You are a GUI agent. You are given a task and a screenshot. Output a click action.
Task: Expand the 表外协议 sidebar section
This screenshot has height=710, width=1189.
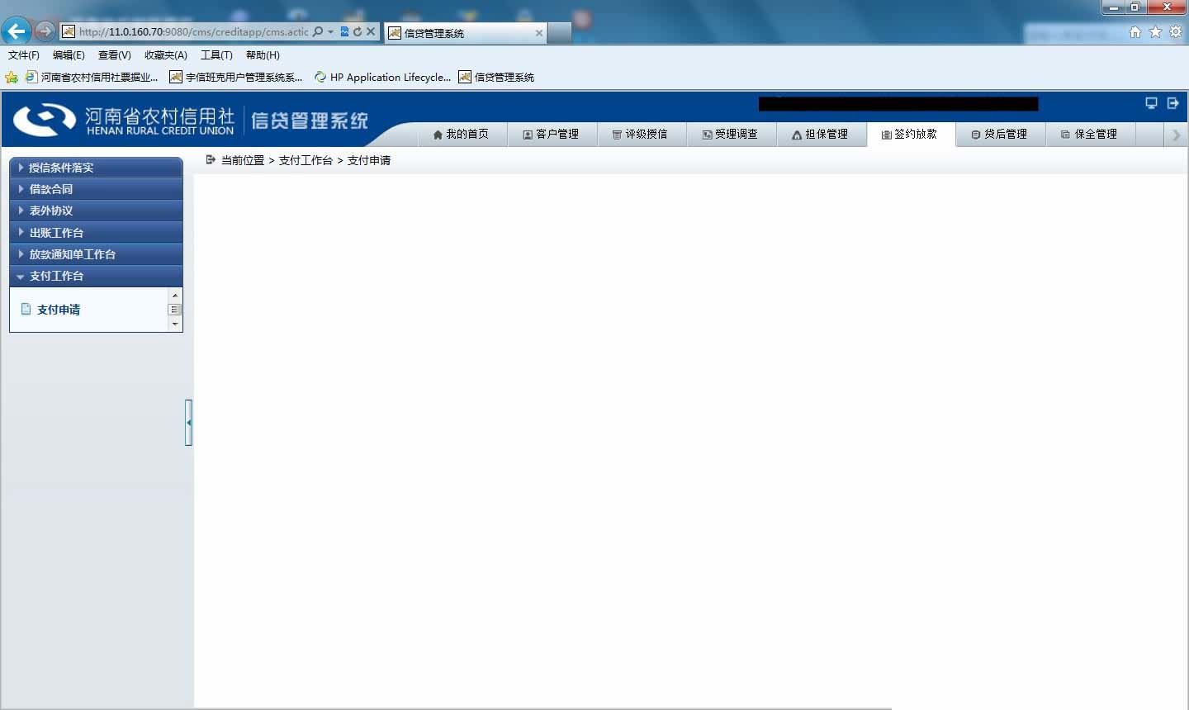96,211
